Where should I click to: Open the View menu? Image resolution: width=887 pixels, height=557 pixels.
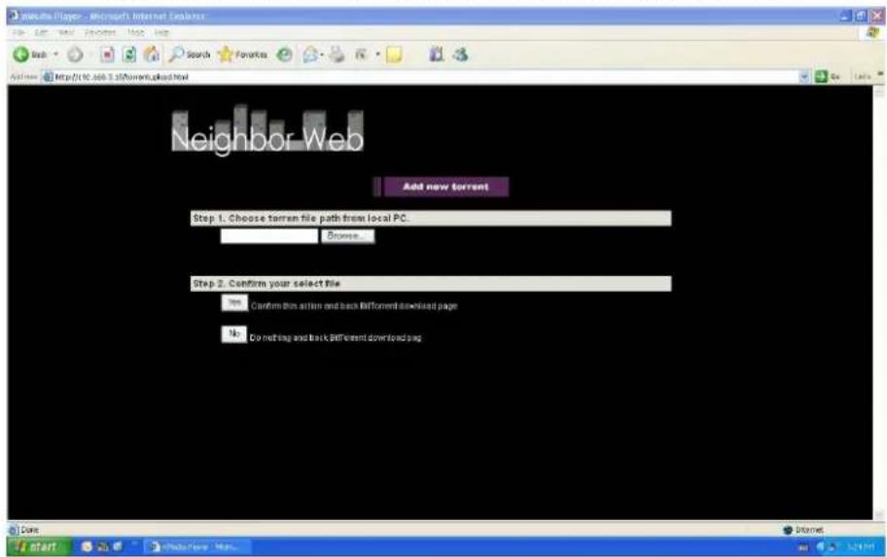(x=66, y=33)
